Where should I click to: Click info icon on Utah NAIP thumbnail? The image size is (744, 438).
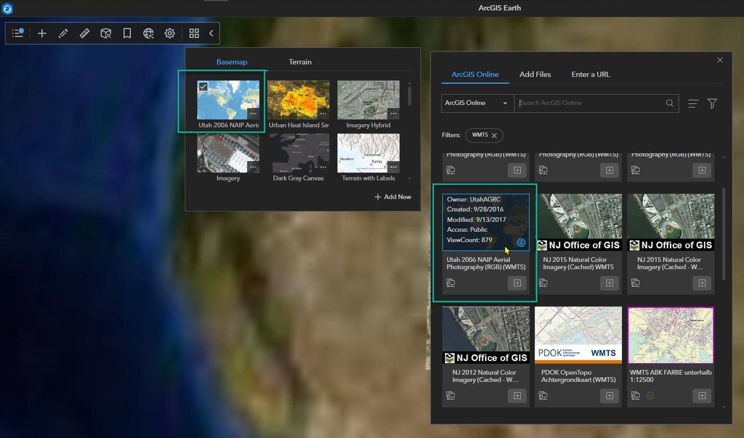pyautogui.click(x=521, y=243)
